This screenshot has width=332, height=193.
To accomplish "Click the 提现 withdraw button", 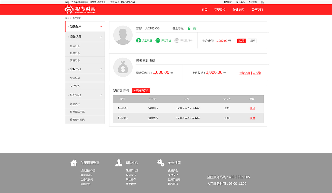I will (x=252, y=41).
